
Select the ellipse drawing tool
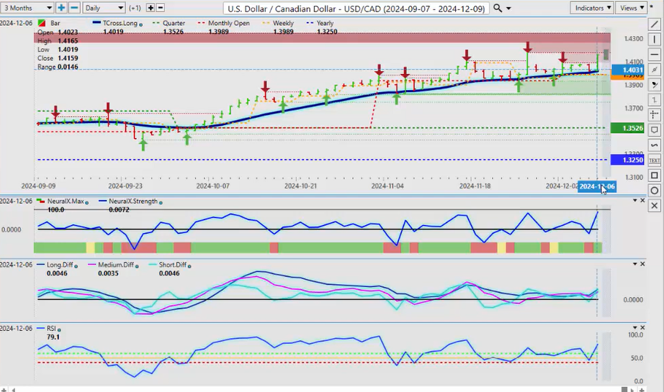pyautogui.click(x=654, y=191)
